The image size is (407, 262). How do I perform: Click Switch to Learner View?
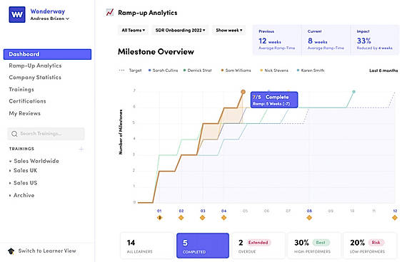click(x=47, y=251)
